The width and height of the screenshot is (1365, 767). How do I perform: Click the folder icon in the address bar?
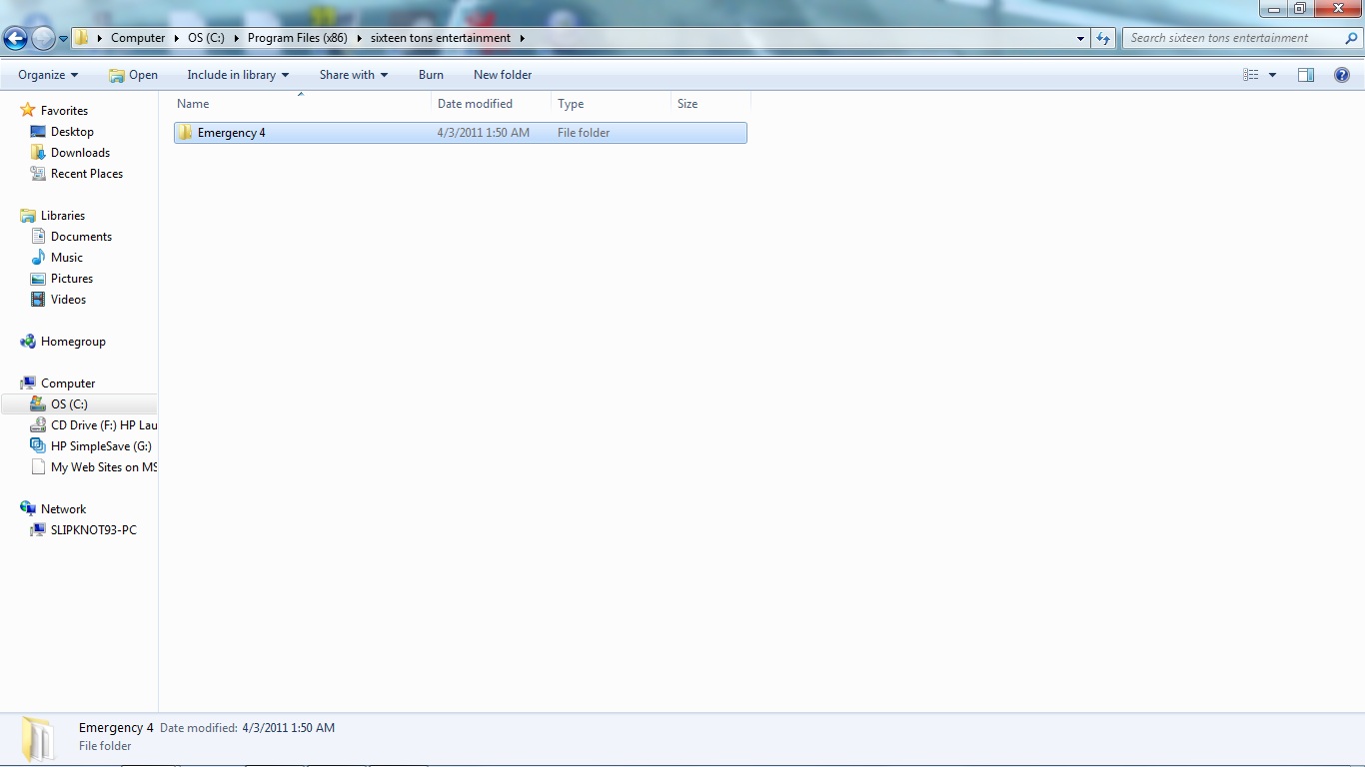pos(82,38)
